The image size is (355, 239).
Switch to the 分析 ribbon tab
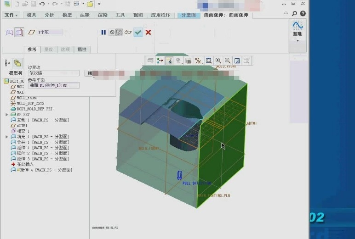pos(49,15)
